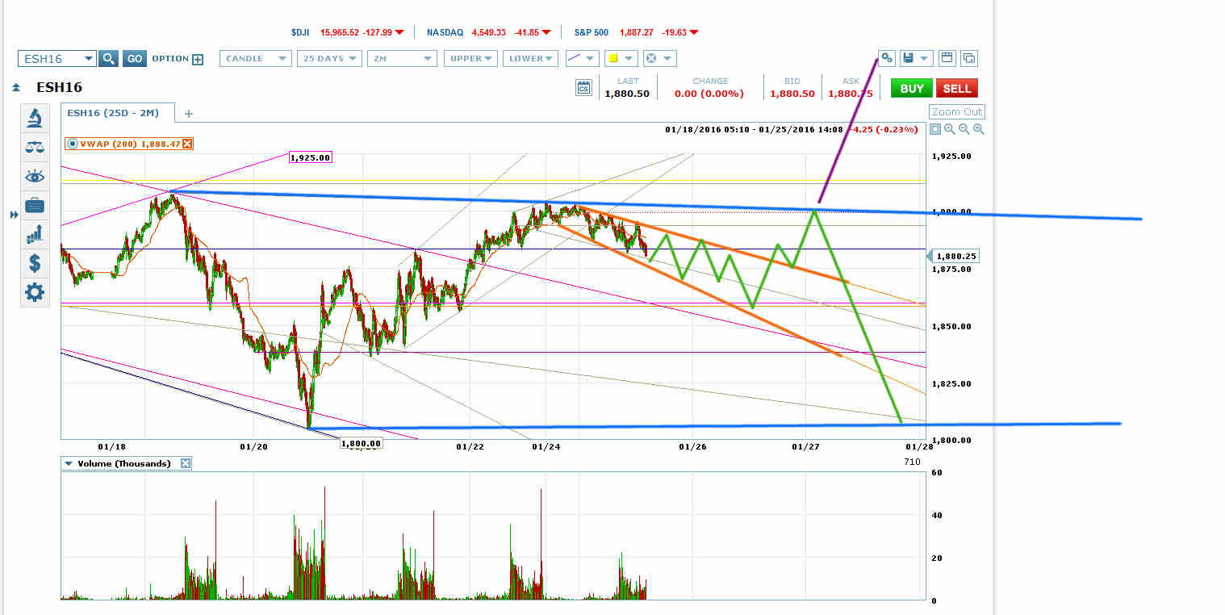Viewport: 1225px width, 615px height.
Task: Click the LAST price 1,880.50
Action: tap(628, 94)
